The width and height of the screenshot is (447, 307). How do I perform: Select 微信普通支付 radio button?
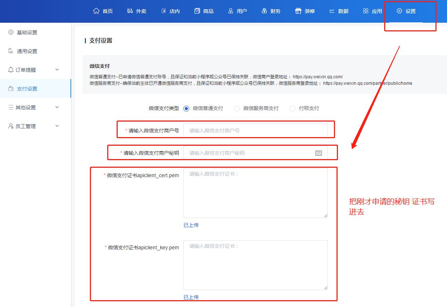point(186,109)
